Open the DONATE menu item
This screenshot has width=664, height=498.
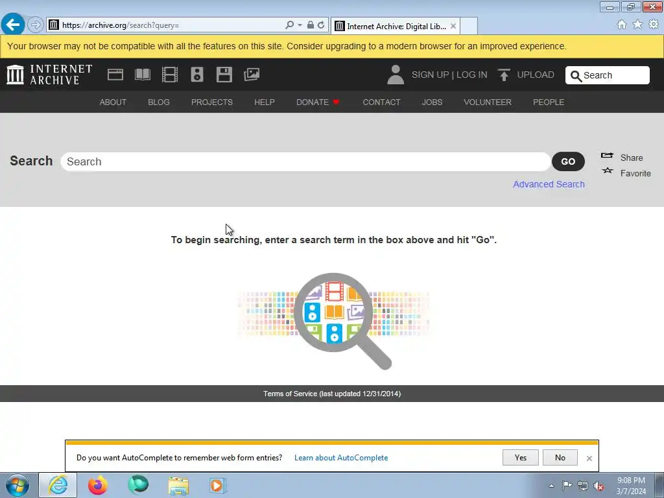coord(318,102)
